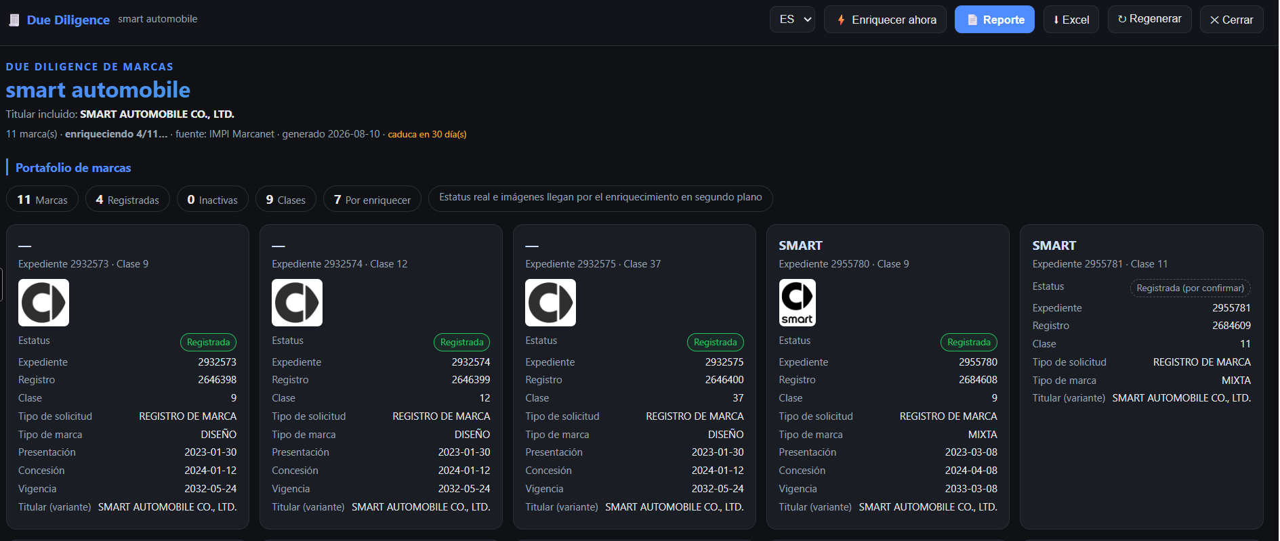
Task: Open the Reporte view
Action: coord(995,20)
